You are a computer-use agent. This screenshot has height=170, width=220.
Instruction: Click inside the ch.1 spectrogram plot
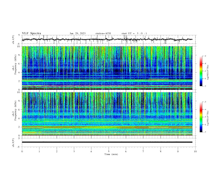pyautogui.click(x=107, y=68)
